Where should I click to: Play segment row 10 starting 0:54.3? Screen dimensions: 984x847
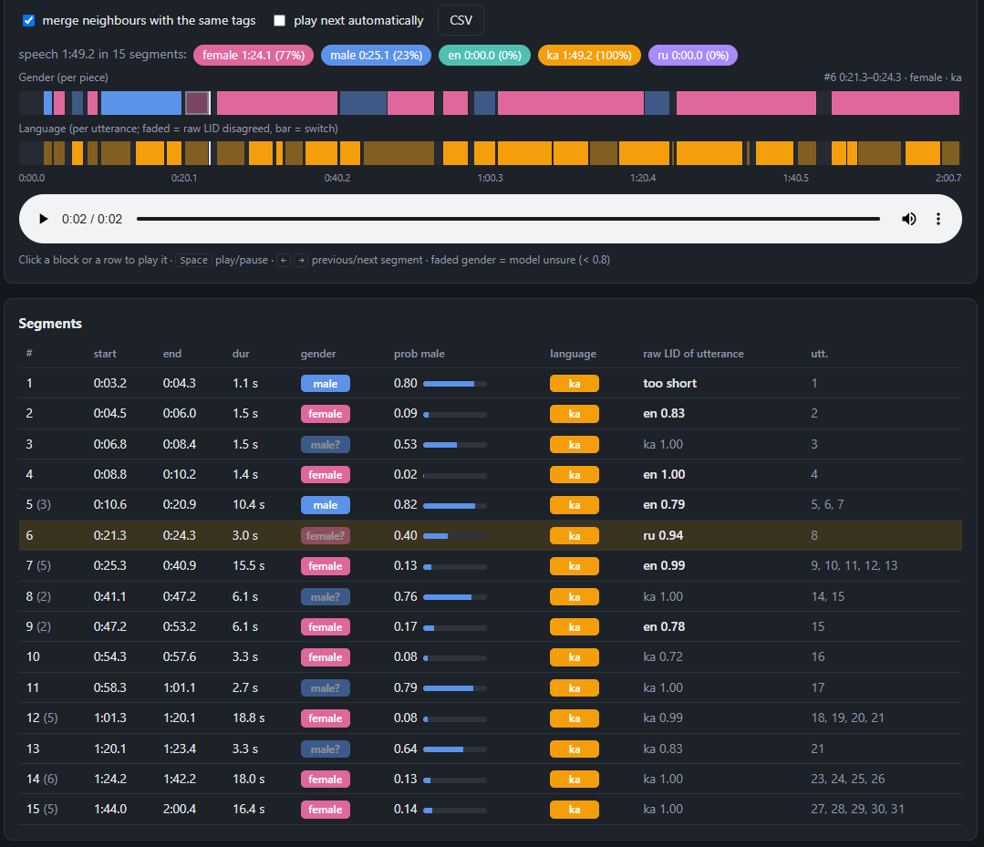click(x=490, y=656)
